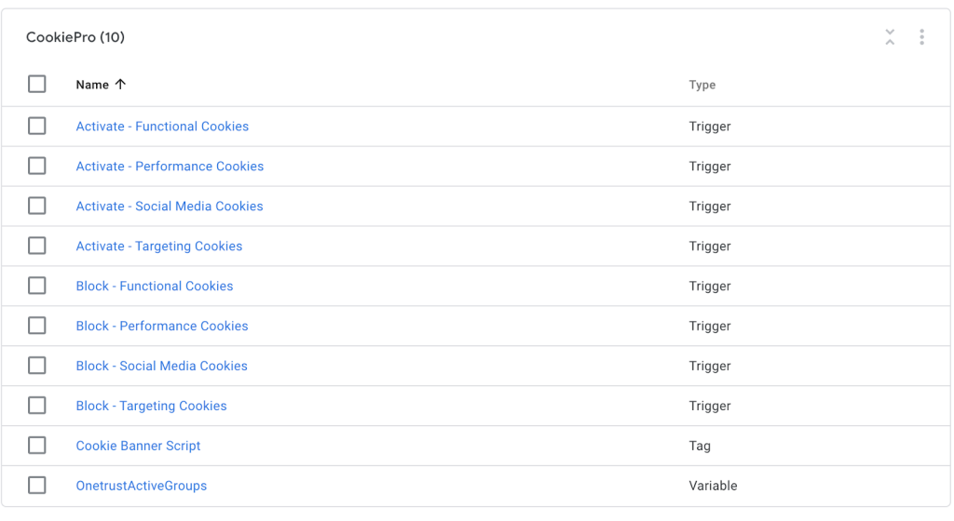Open the Block - Functional Cookies link
954x521 pixels.
(x=155, y=286)
